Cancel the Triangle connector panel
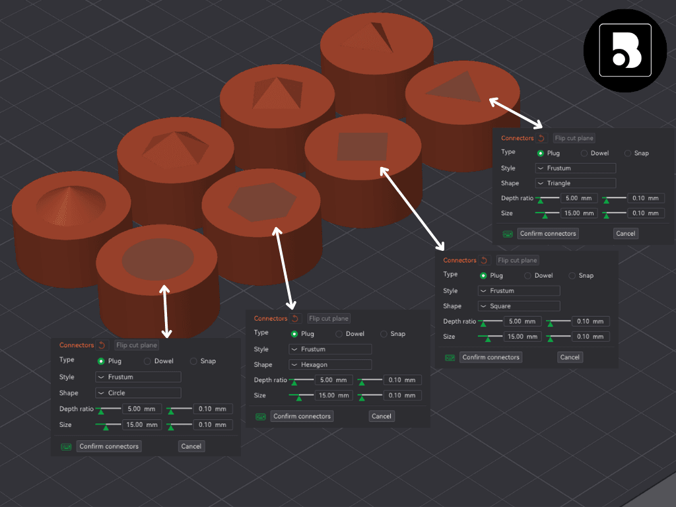676x507 pixels. [x=626, y=234]
